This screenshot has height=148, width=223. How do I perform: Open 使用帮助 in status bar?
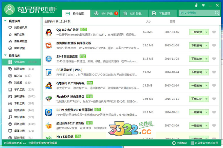pyautogui.click(x=179, y=143)
